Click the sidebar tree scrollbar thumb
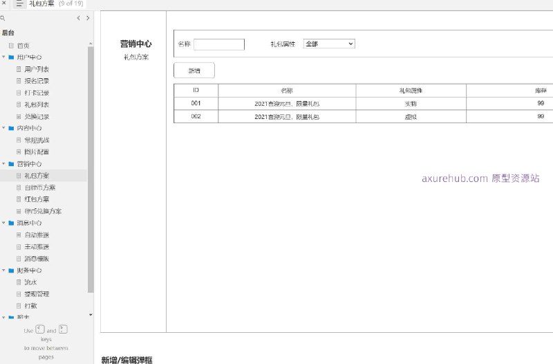 91,170
